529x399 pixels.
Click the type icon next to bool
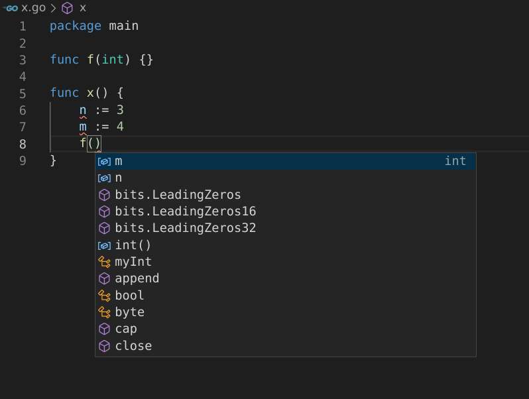tap(104, 296)
